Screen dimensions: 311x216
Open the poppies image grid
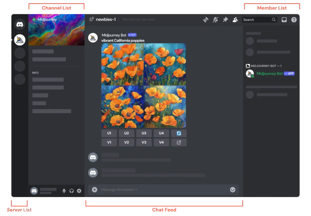[x=144, y=85]
